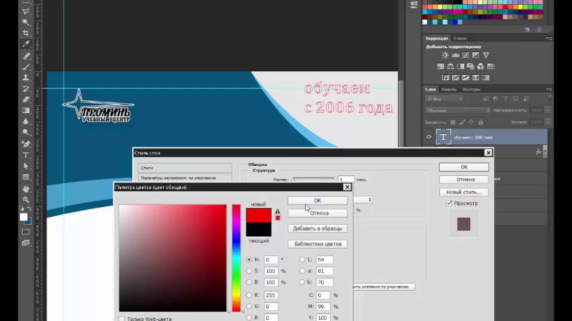Select the L lightness radio button
This screenshot has height=321, width=572.
(303, 259)
